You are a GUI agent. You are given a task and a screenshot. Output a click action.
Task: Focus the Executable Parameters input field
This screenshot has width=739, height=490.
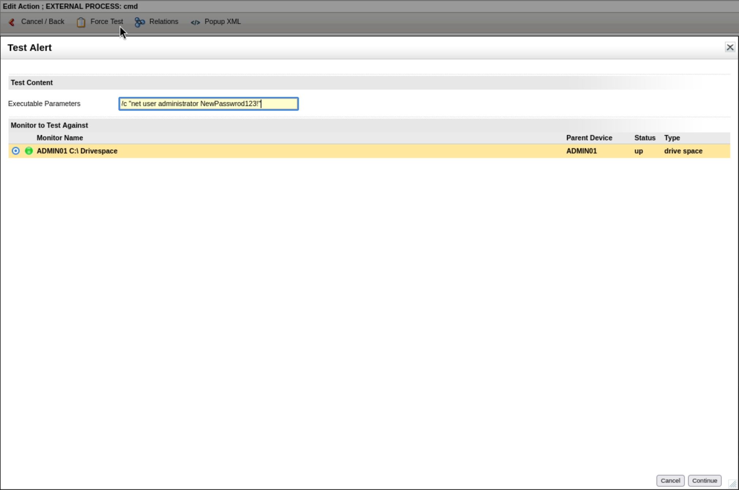point(209,104)
